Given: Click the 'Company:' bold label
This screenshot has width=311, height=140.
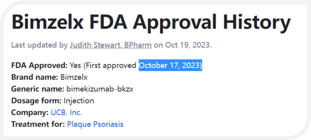Looking at the screenshot, I should pyautogui.click(x=30, y=113).
